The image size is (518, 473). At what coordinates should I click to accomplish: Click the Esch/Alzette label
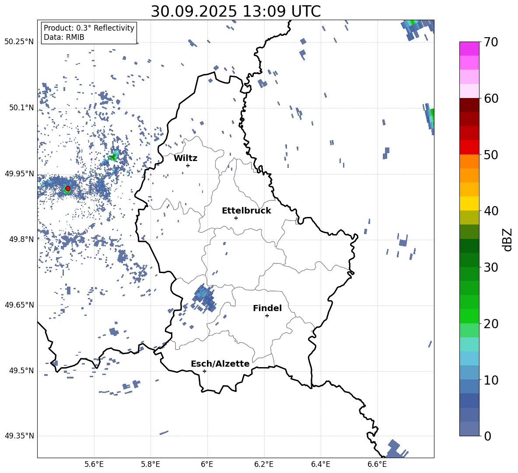tap(220, 364)
